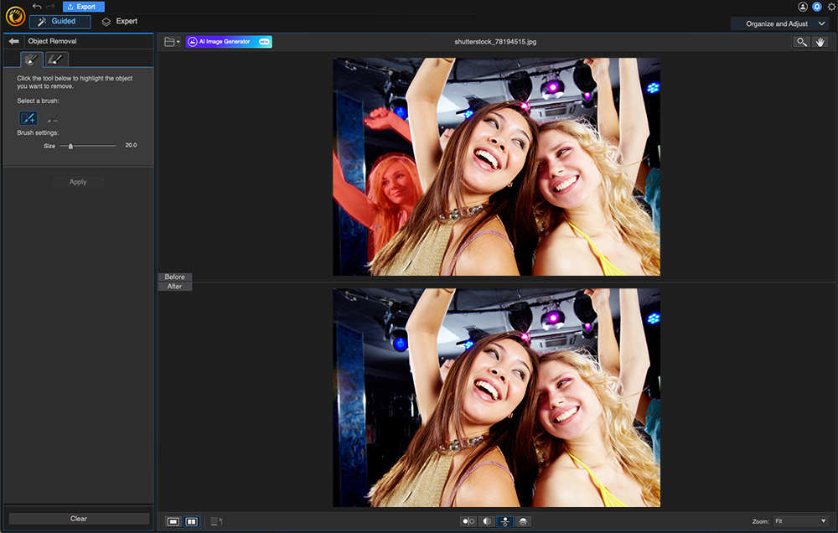This screenshot has width=838, height=533.
Task: Select the Zoom magnifier tool
Action: 801,41
